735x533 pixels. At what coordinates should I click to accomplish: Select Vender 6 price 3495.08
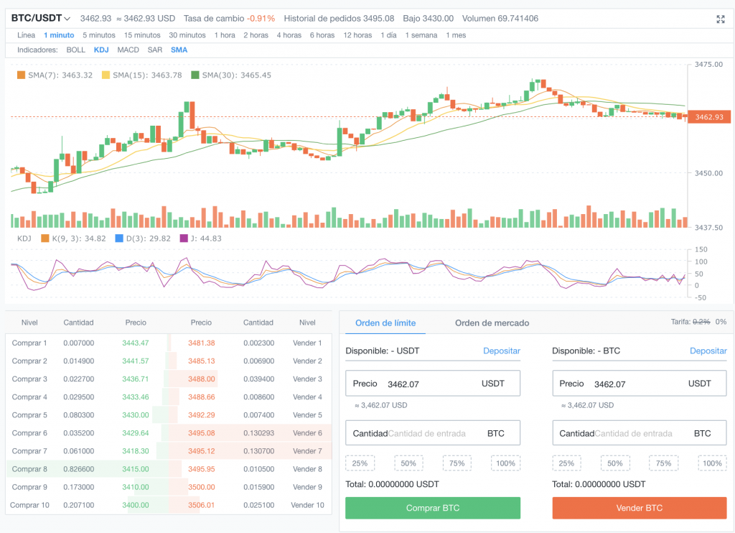(x=202, y=433)
